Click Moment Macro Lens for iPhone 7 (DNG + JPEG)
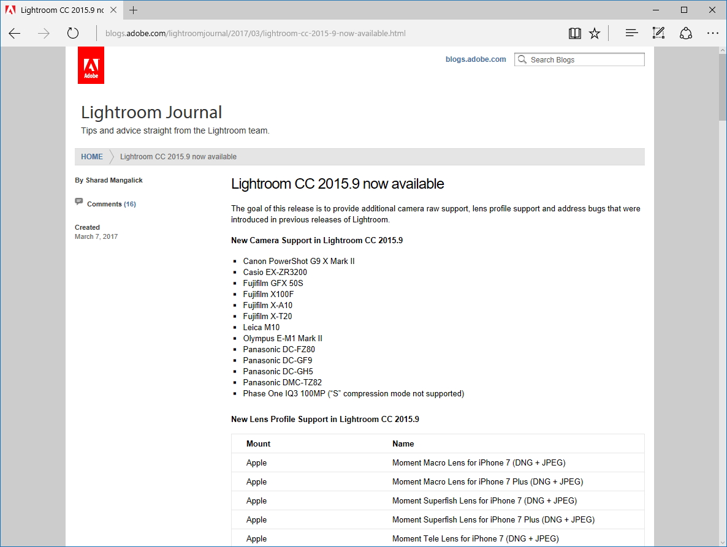 tap(479, 462)
